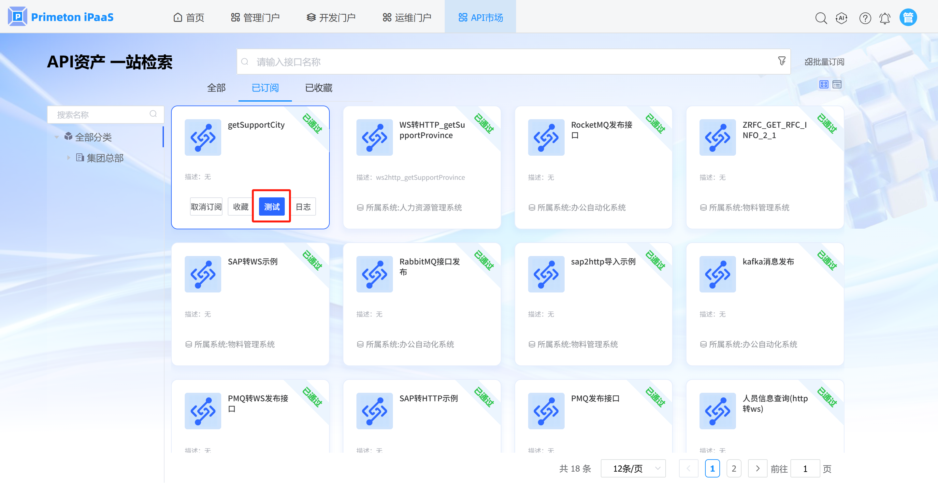The height and width of the screenshot is (498, 938).
Task: Click the filter funnel icon in search box
Action: [x=781, y=61]
